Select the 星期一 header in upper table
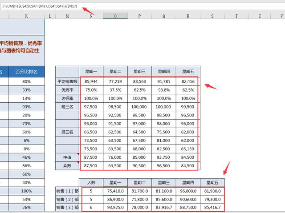 (x=91, y=72)
